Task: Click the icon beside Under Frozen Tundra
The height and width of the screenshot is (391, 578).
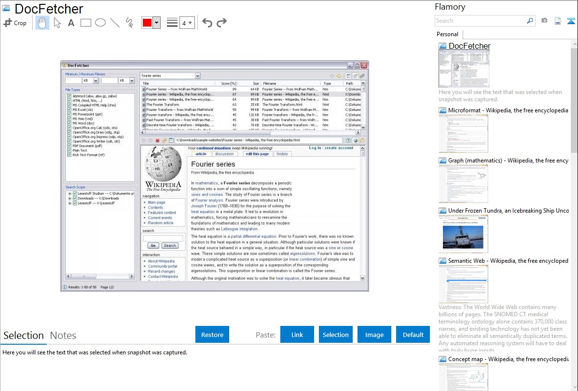Action: (x=442, y=211)
